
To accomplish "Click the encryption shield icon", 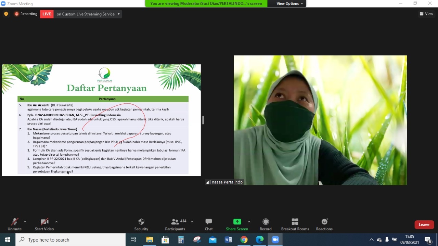I will click(x=6, y=14).
